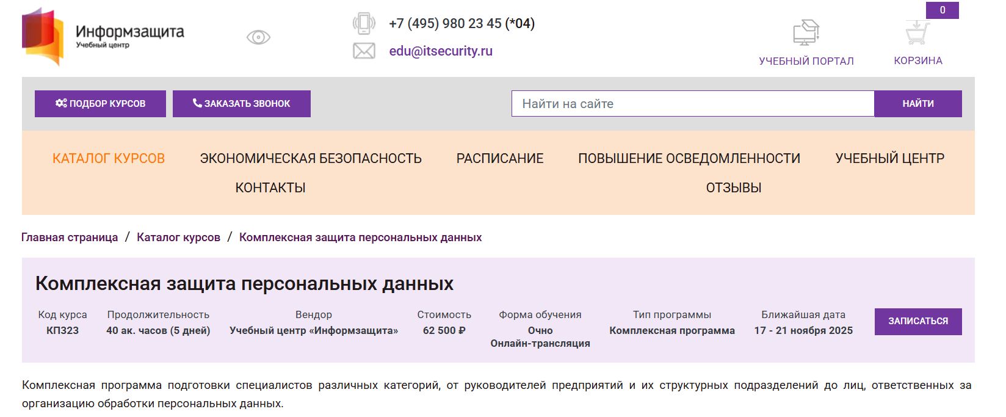Go to Главная страница breadcrumb
Viewport: 1006px width, 417px height.
point(70,238)
